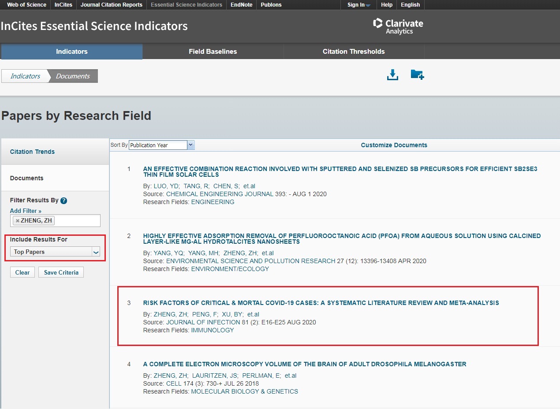
Task: Select Essential Science Indicators in top bar
Action: [187, 5]
